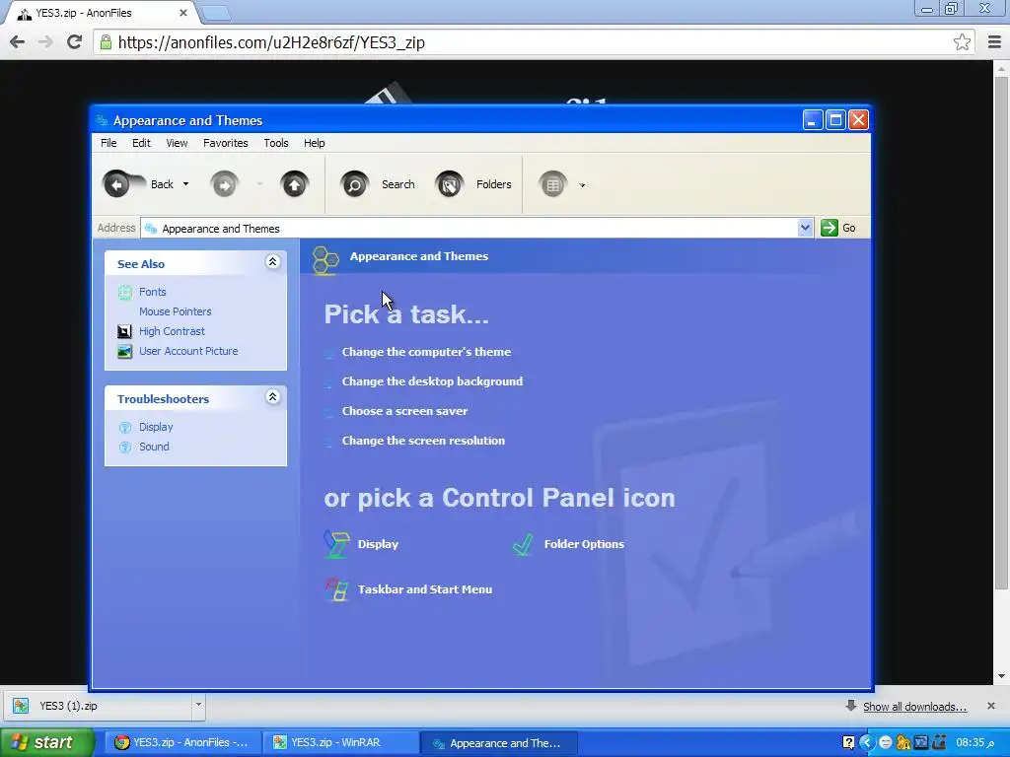The width and height of the screenshot is (1010, 757).
Task: Open the YES3 (1).zip download options arrow
Action: [x=198, y=706]
